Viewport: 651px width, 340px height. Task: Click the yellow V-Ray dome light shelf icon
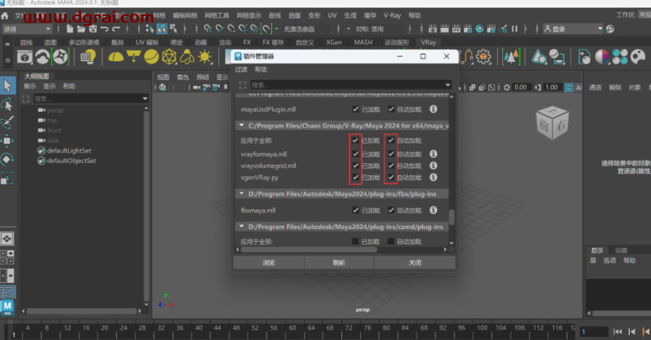tap(116, 57)
